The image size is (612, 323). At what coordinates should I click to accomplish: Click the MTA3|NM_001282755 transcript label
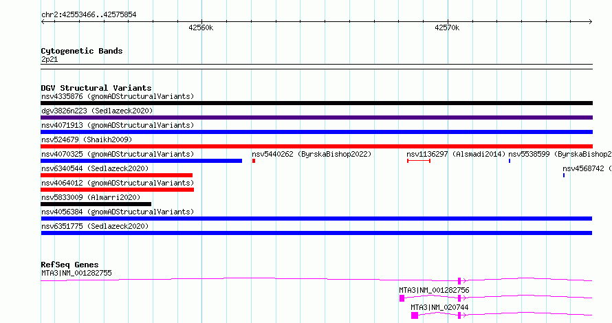[x=76, y=273]
